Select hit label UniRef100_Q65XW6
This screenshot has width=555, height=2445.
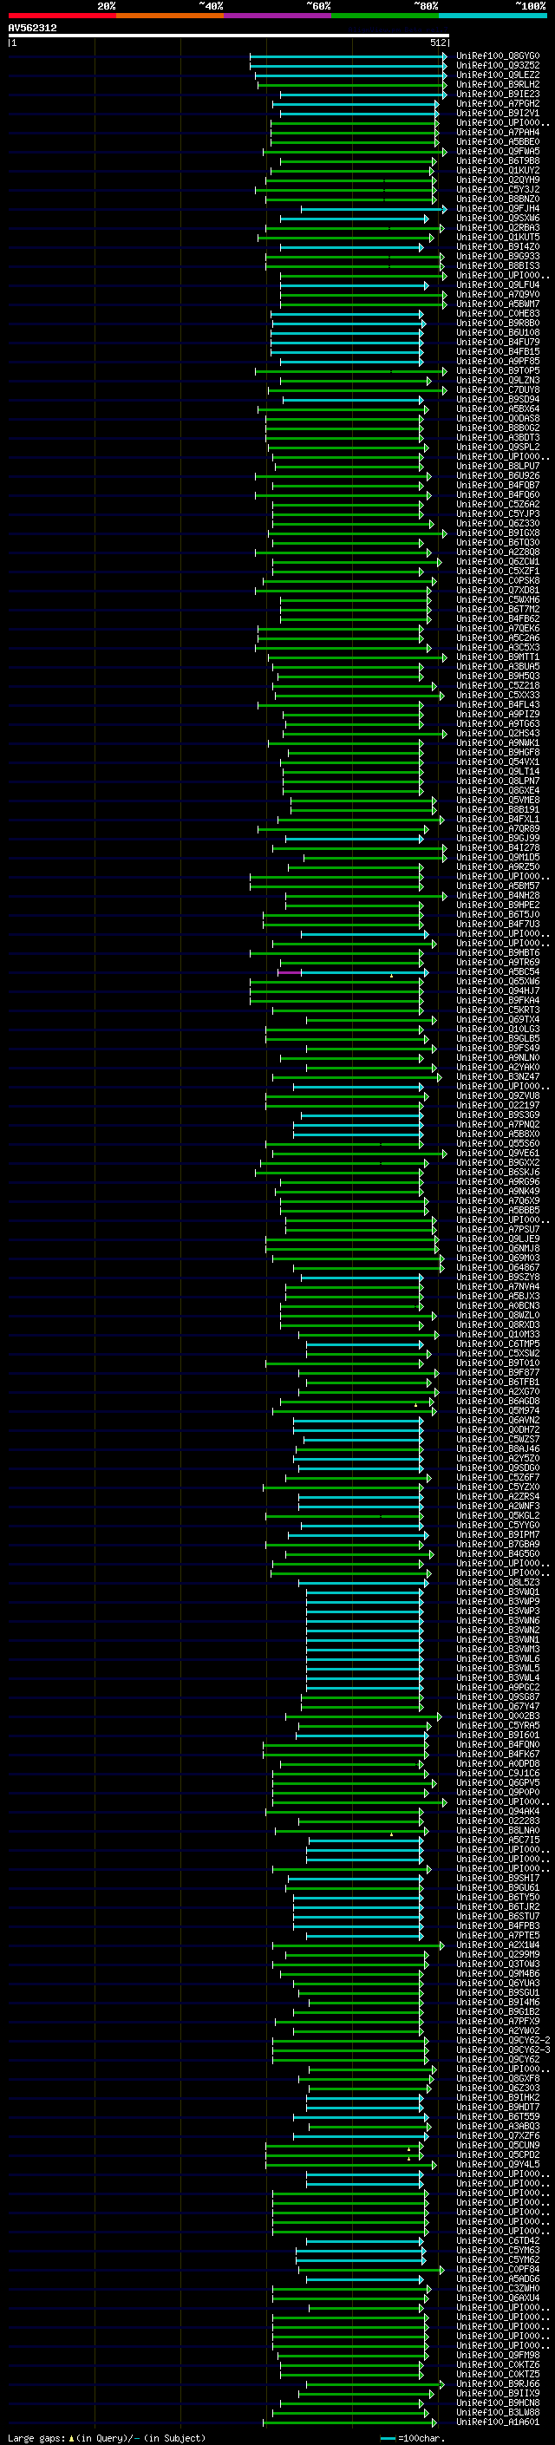pos(498,982)
